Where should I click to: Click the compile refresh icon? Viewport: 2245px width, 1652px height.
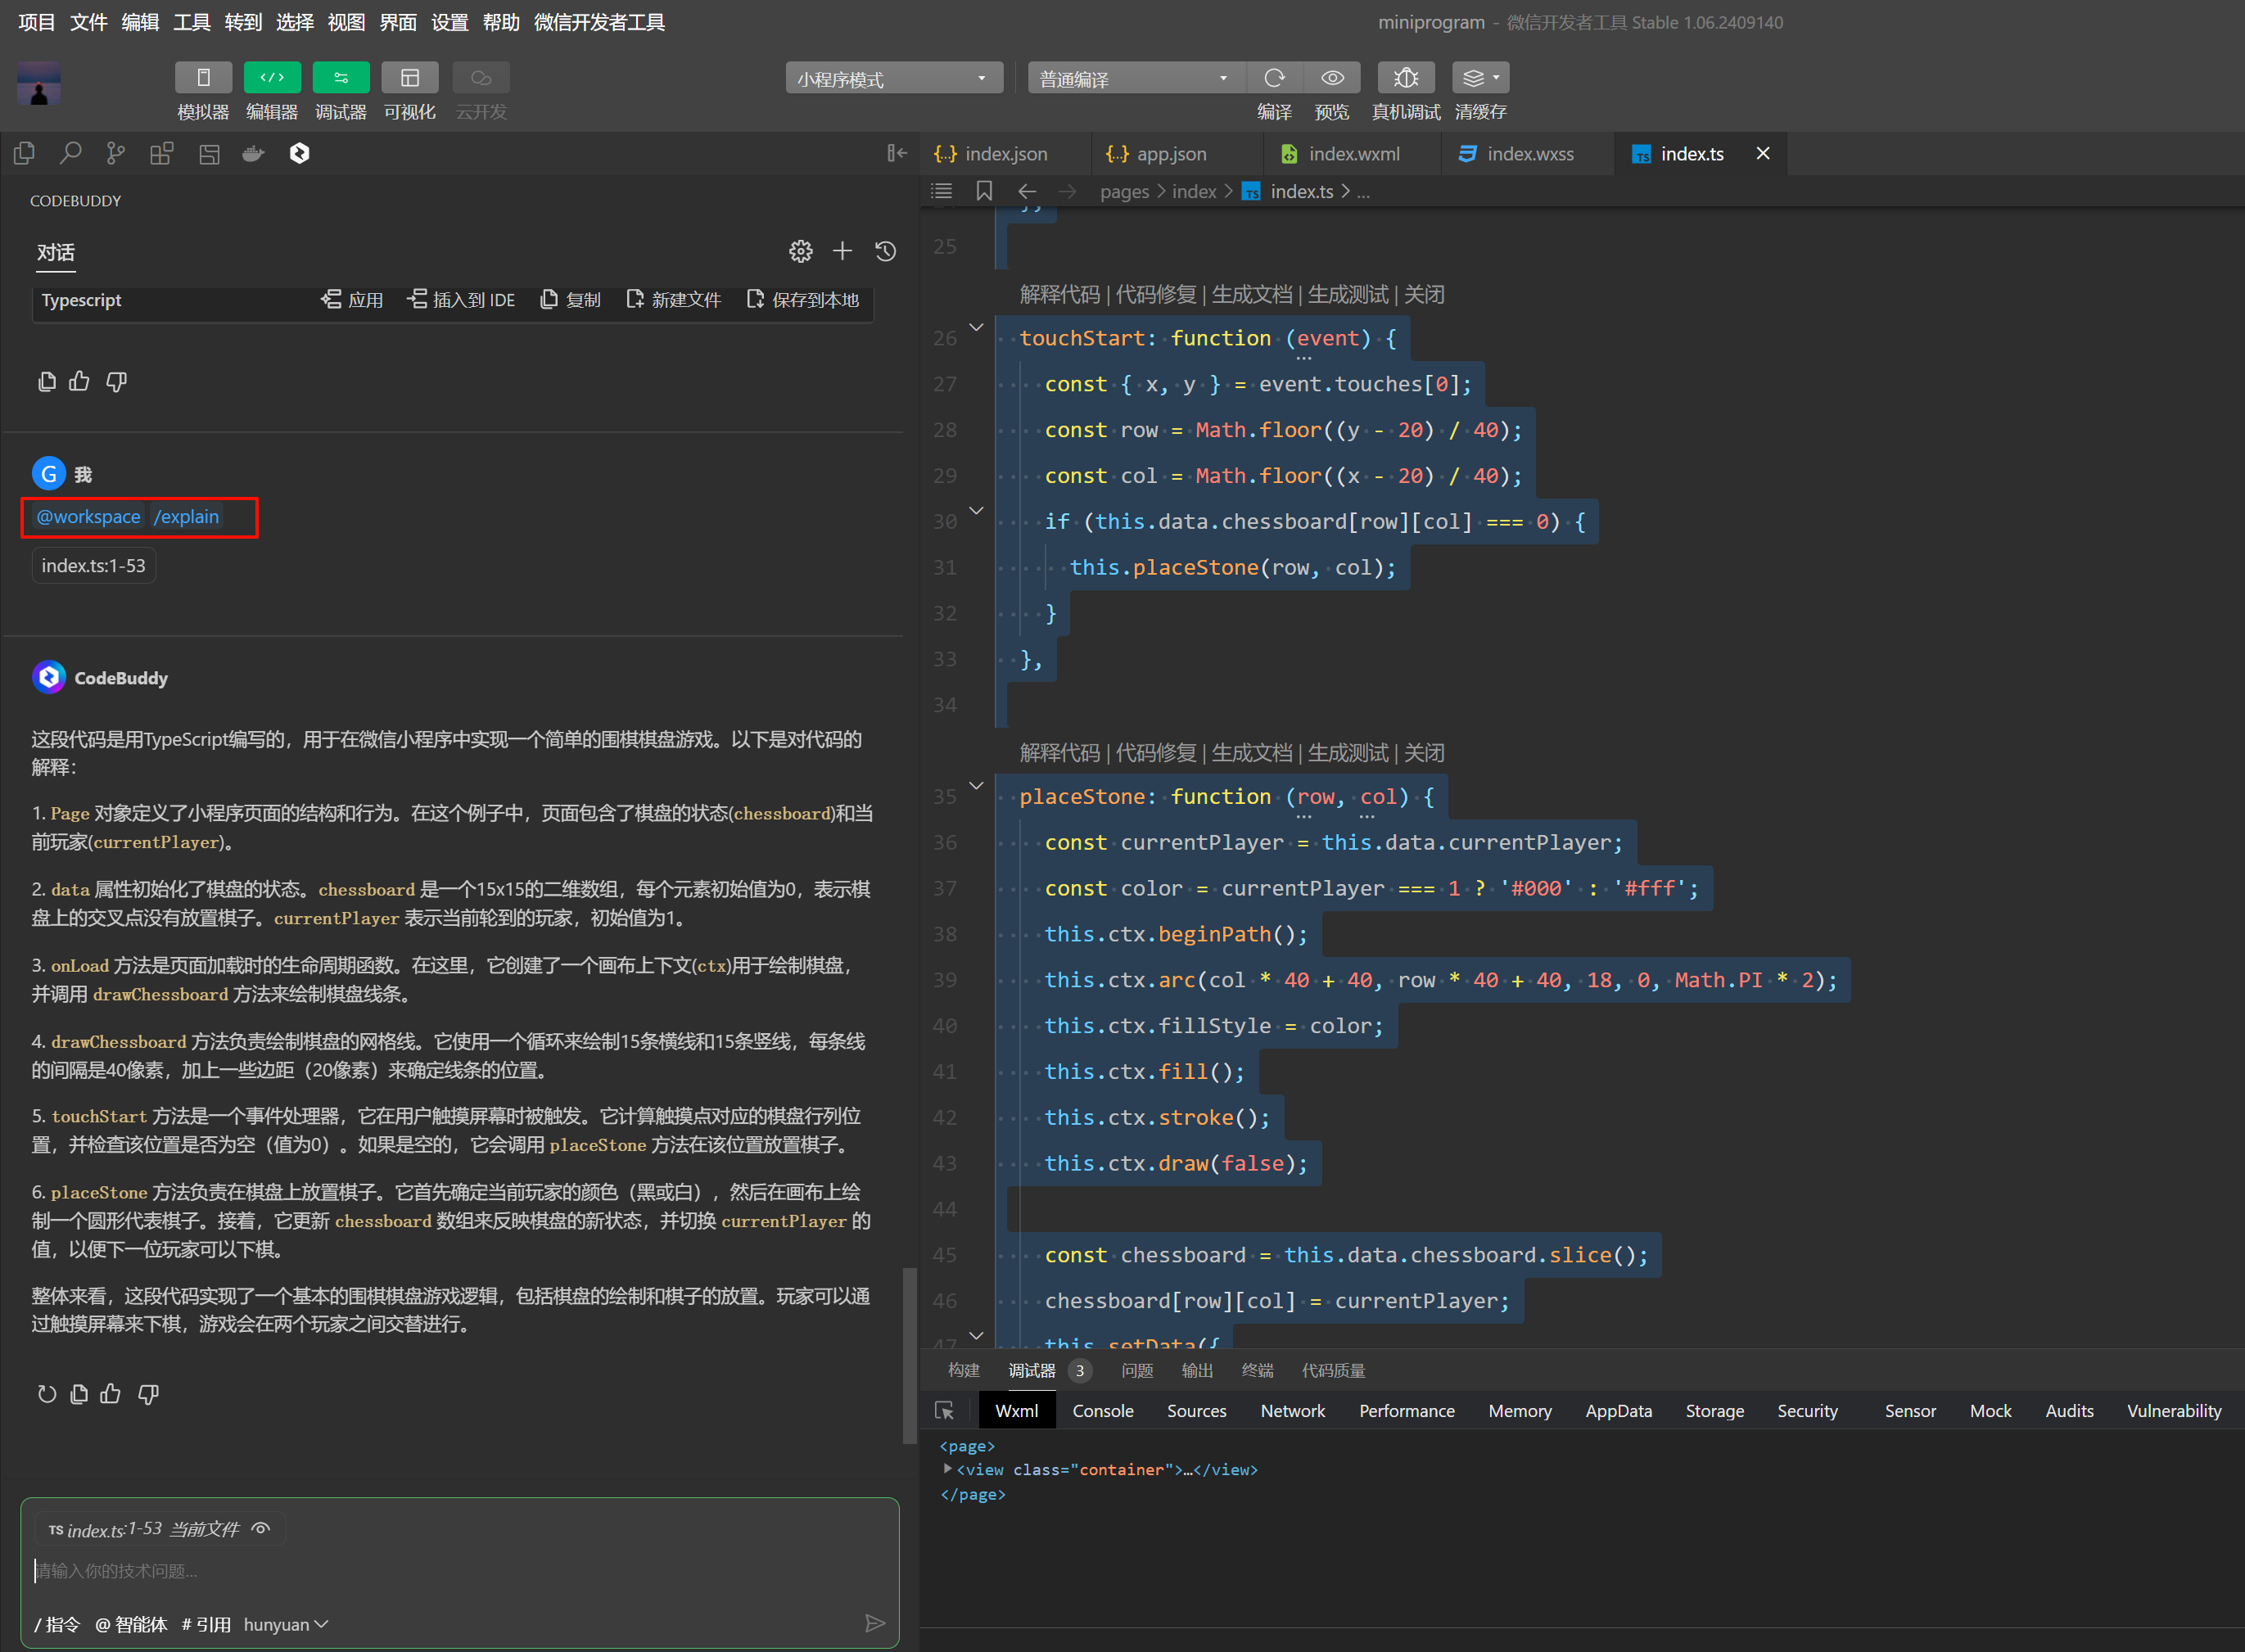1273,78
